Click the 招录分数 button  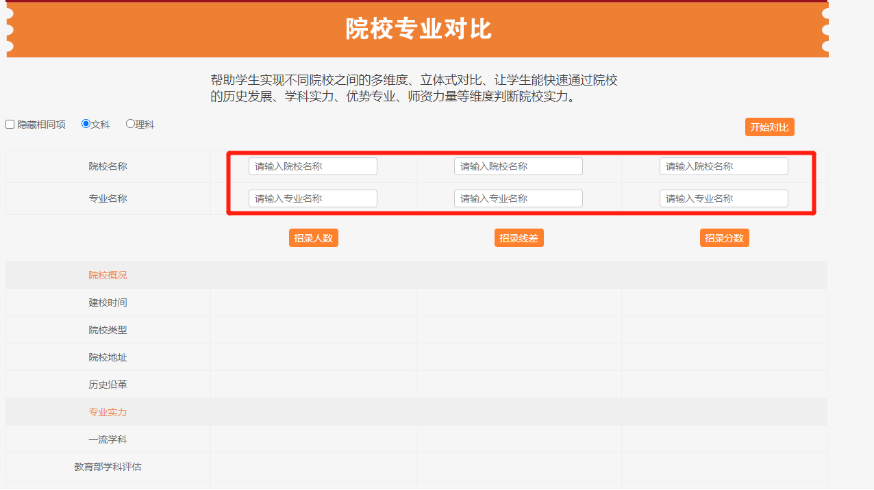coord(724,238)
